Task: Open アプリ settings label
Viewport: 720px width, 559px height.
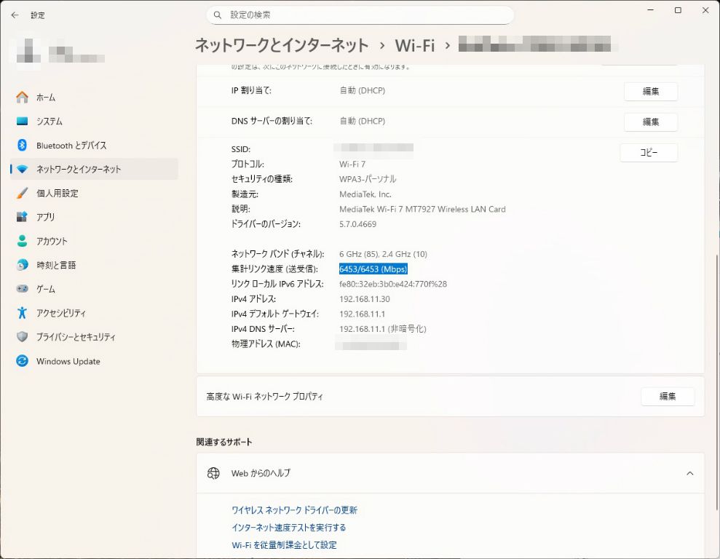Action: click(x=45, y=217)
